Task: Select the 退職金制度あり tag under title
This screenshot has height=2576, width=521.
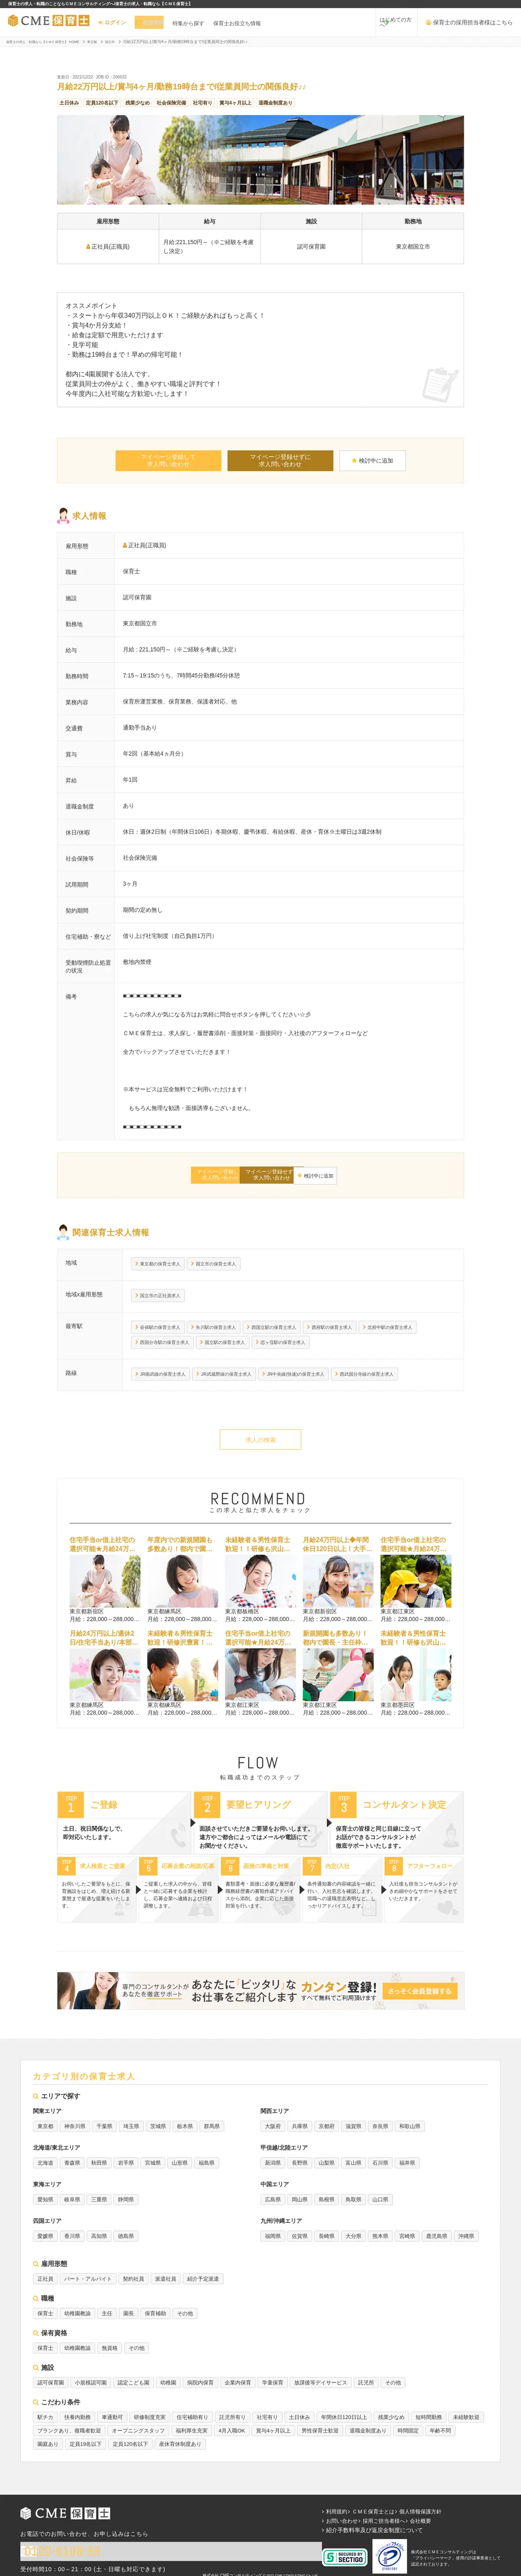Action: pos(275,103)
